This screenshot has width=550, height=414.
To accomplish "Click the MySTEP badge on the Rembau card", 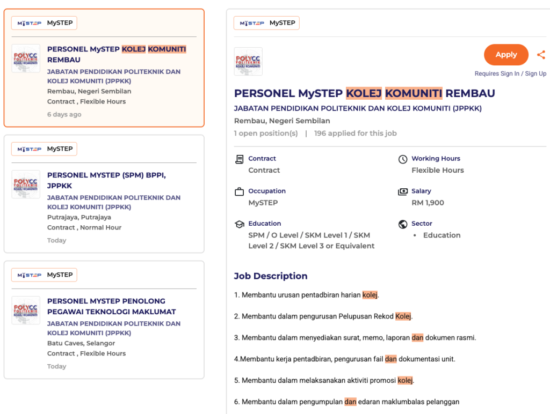I will tap(44, 23).
